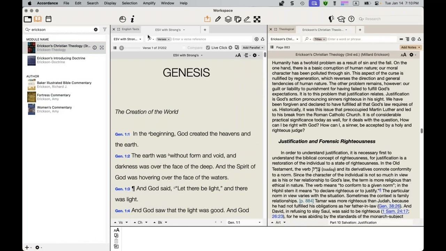Screen dimensions: 446x251
Task: Open the Verses search field dropdown
Action: pos(163,39)
